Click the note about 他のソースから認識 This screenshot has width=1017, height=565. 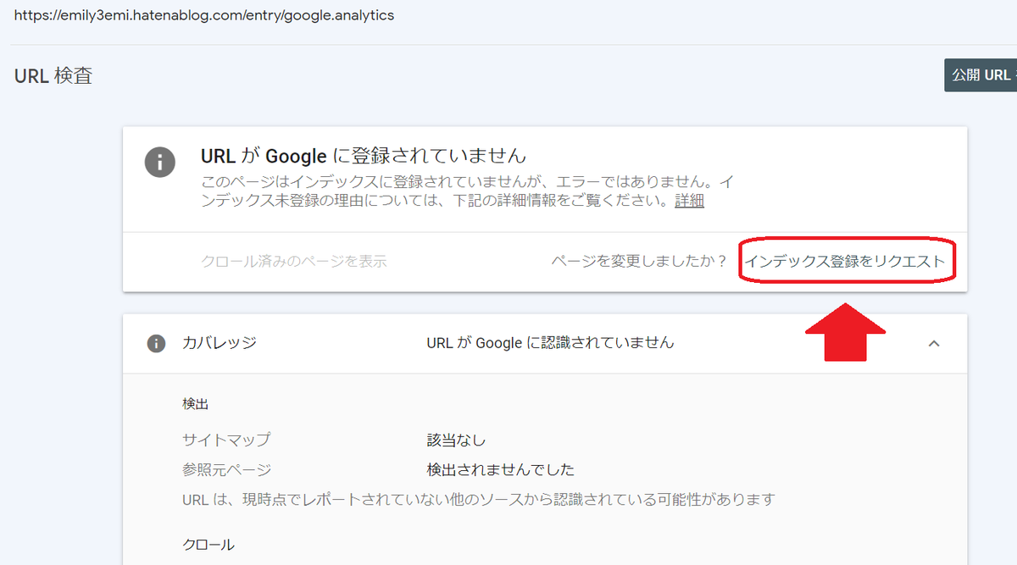point(479,499)
